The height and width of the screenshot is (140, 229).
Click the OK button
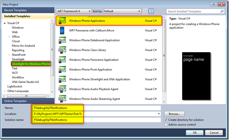click(x=195, y=132)
